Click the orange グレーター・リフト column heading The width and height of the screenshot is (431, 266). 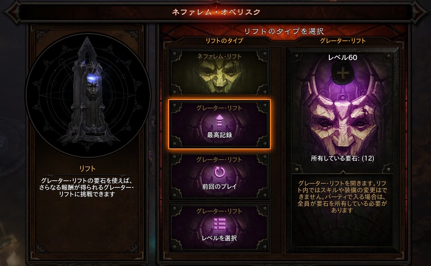343,41
